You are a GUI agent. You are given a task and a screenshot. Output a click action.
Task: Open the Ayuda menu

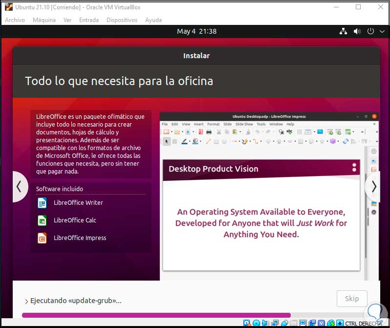[x=153, y=20]
